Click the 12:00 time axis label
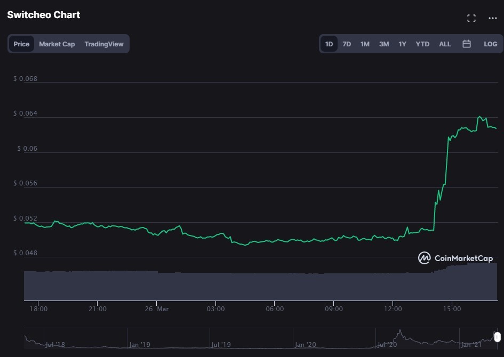This screenshot has height=357, width=504. pyautogui.click(x=393, y=309)
